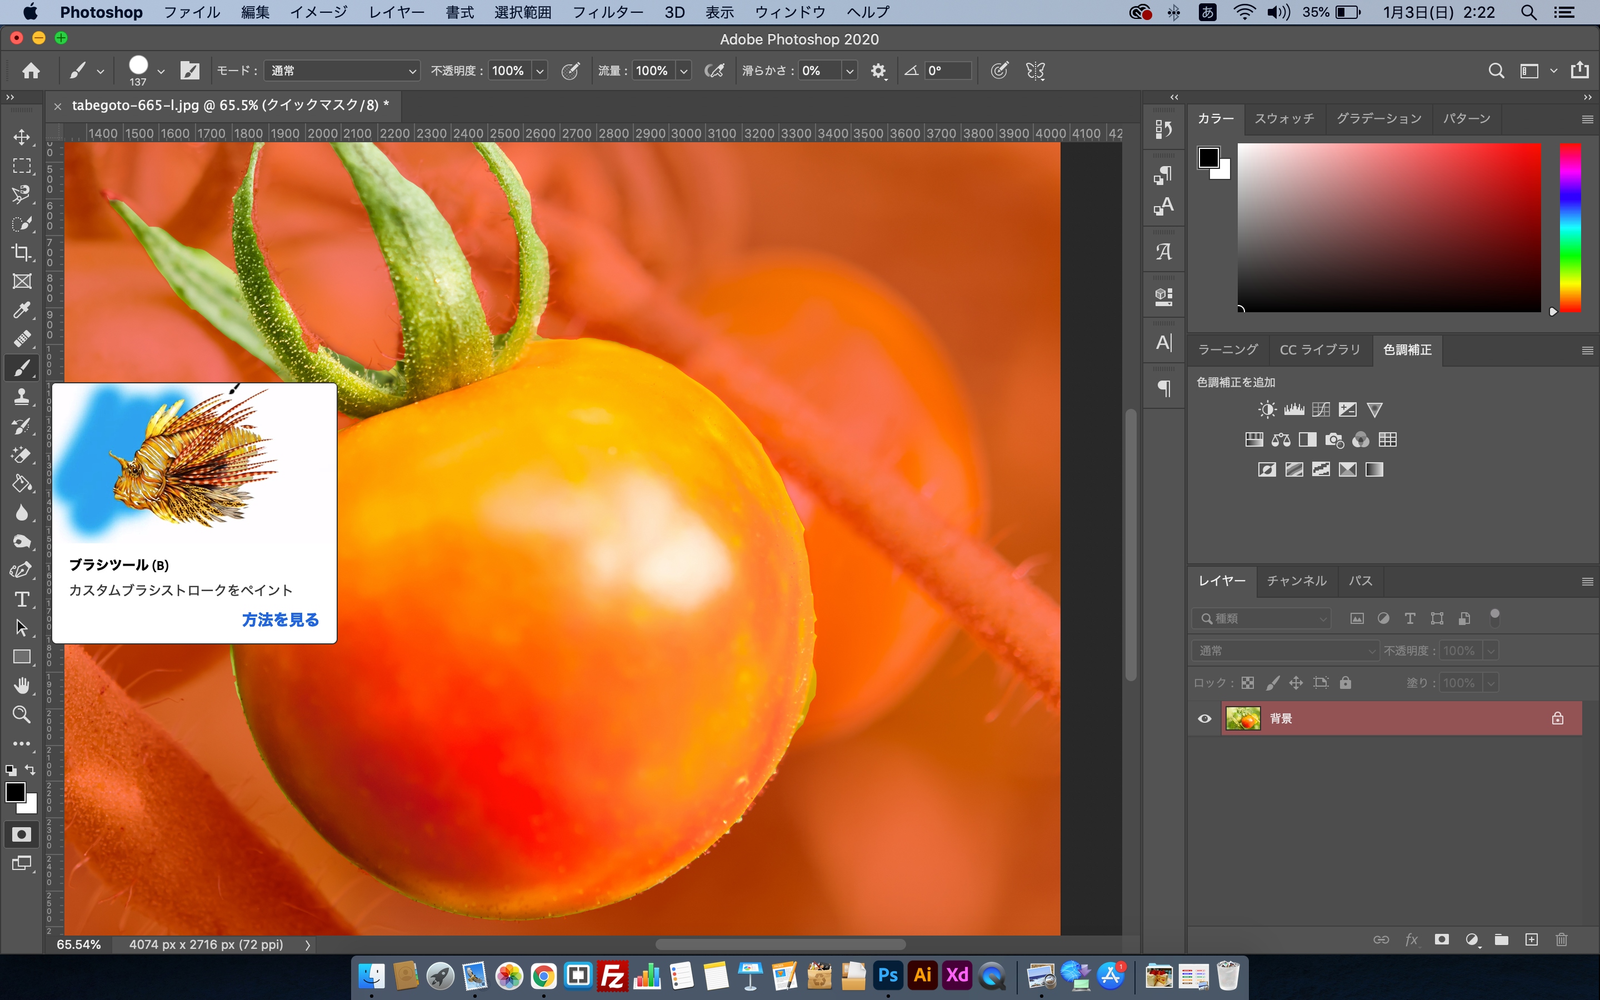Select the Rectangle shape tool
Image resolution: width=1600 pixels, height=1000 pixels.
coord(22,657)
